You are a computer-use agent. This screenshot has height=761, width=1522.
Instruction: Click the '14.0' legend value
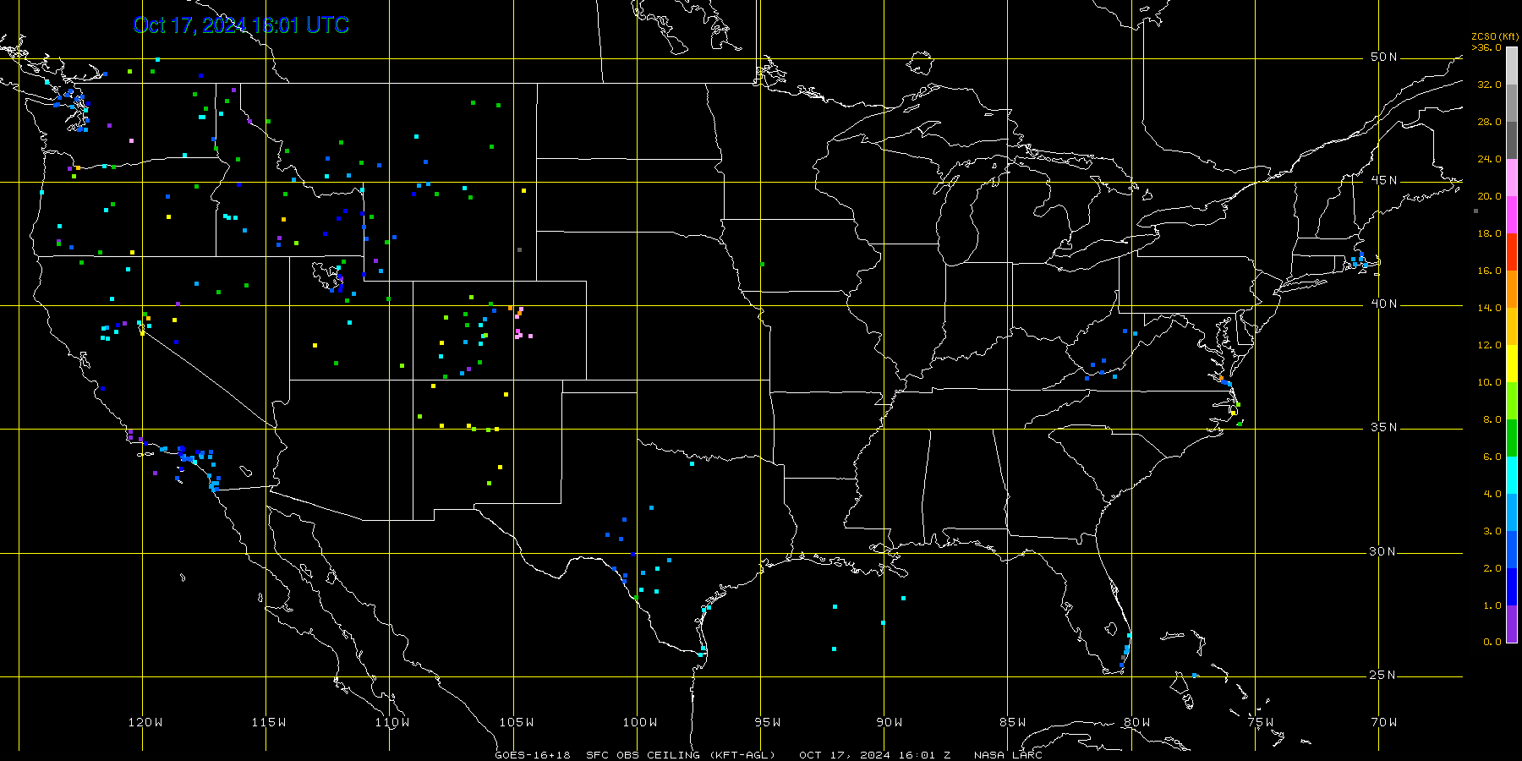(1490, 308)
